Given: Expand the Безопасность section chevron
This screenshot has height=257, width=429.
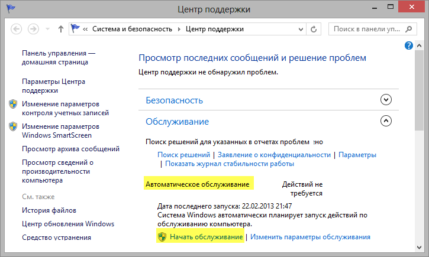Looking at the screenshot, I should point(386,99).
